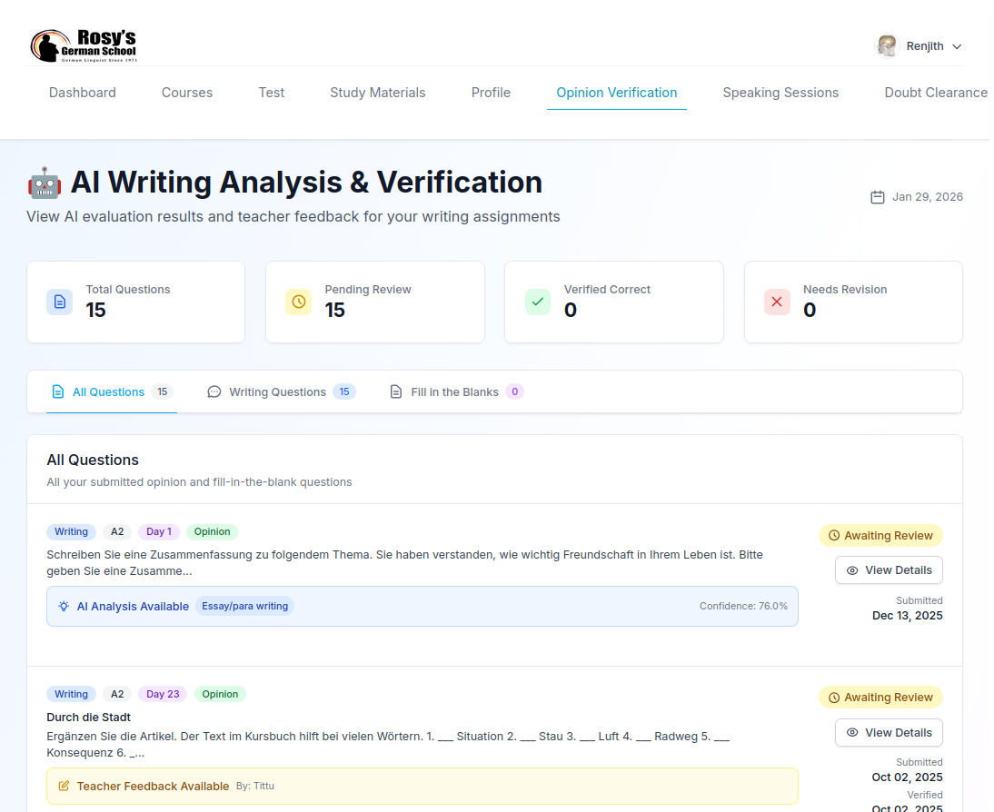Open the Fill in the Blanks tab
The width and height of the screenshot is (994, 812).
tap(454, 391)
